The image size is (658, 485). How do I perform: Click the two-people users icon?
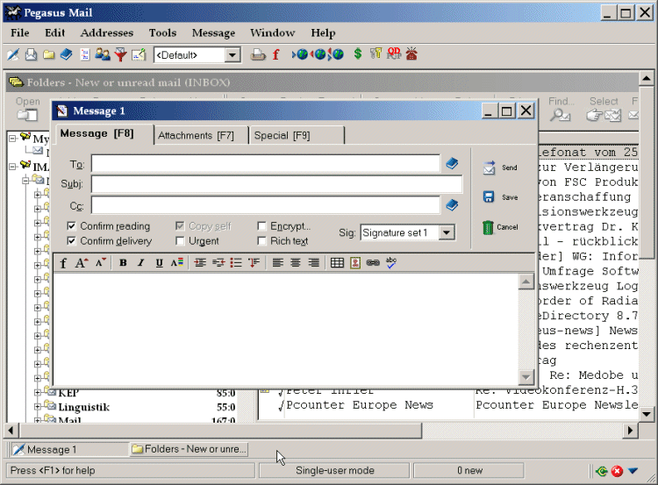point(103,54)
